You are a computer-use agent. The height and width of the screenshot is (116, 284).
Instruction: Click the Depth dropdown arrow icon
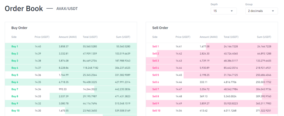click(x=232, y=11)
